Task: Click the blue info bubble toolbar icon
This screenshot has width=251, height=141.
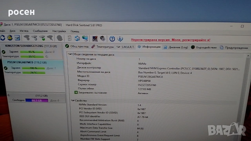Action: pyautogui.click(x=120, y=39)
